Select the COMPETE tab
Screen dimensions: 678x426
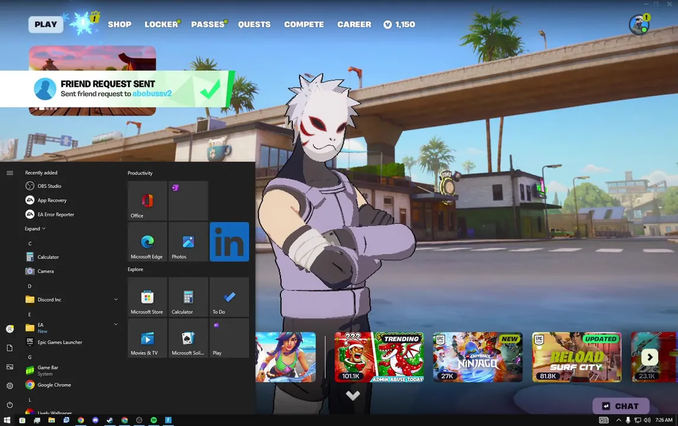(304, 25)
